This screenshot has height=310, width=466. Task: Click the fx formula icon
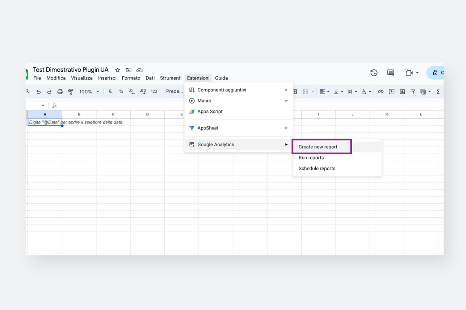click(55, 105)
